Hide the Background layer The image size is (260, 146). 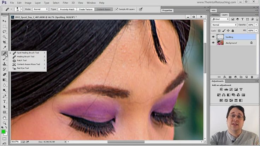[x=213, y=43]
